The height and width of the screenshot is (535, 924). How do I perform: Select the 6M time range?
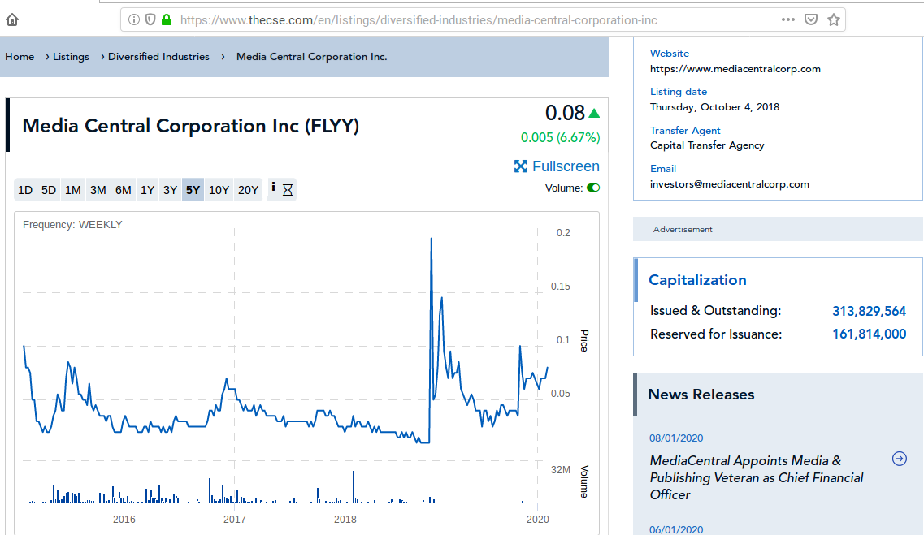pyautogui.click(x=124, y=190)
